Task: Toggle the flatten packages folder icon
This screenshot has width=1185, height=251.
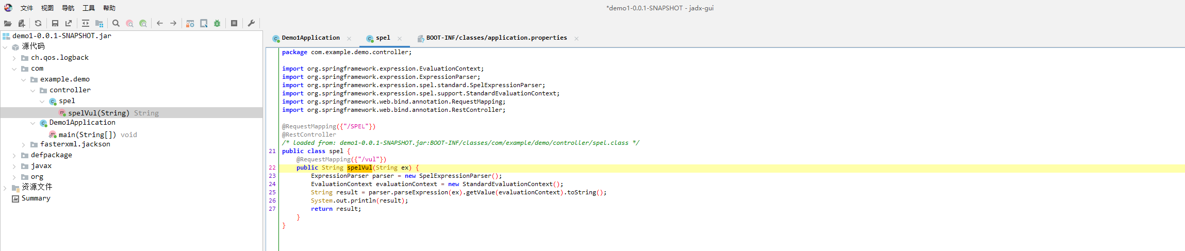Action: pyautogui.click(x=100, y=23)
